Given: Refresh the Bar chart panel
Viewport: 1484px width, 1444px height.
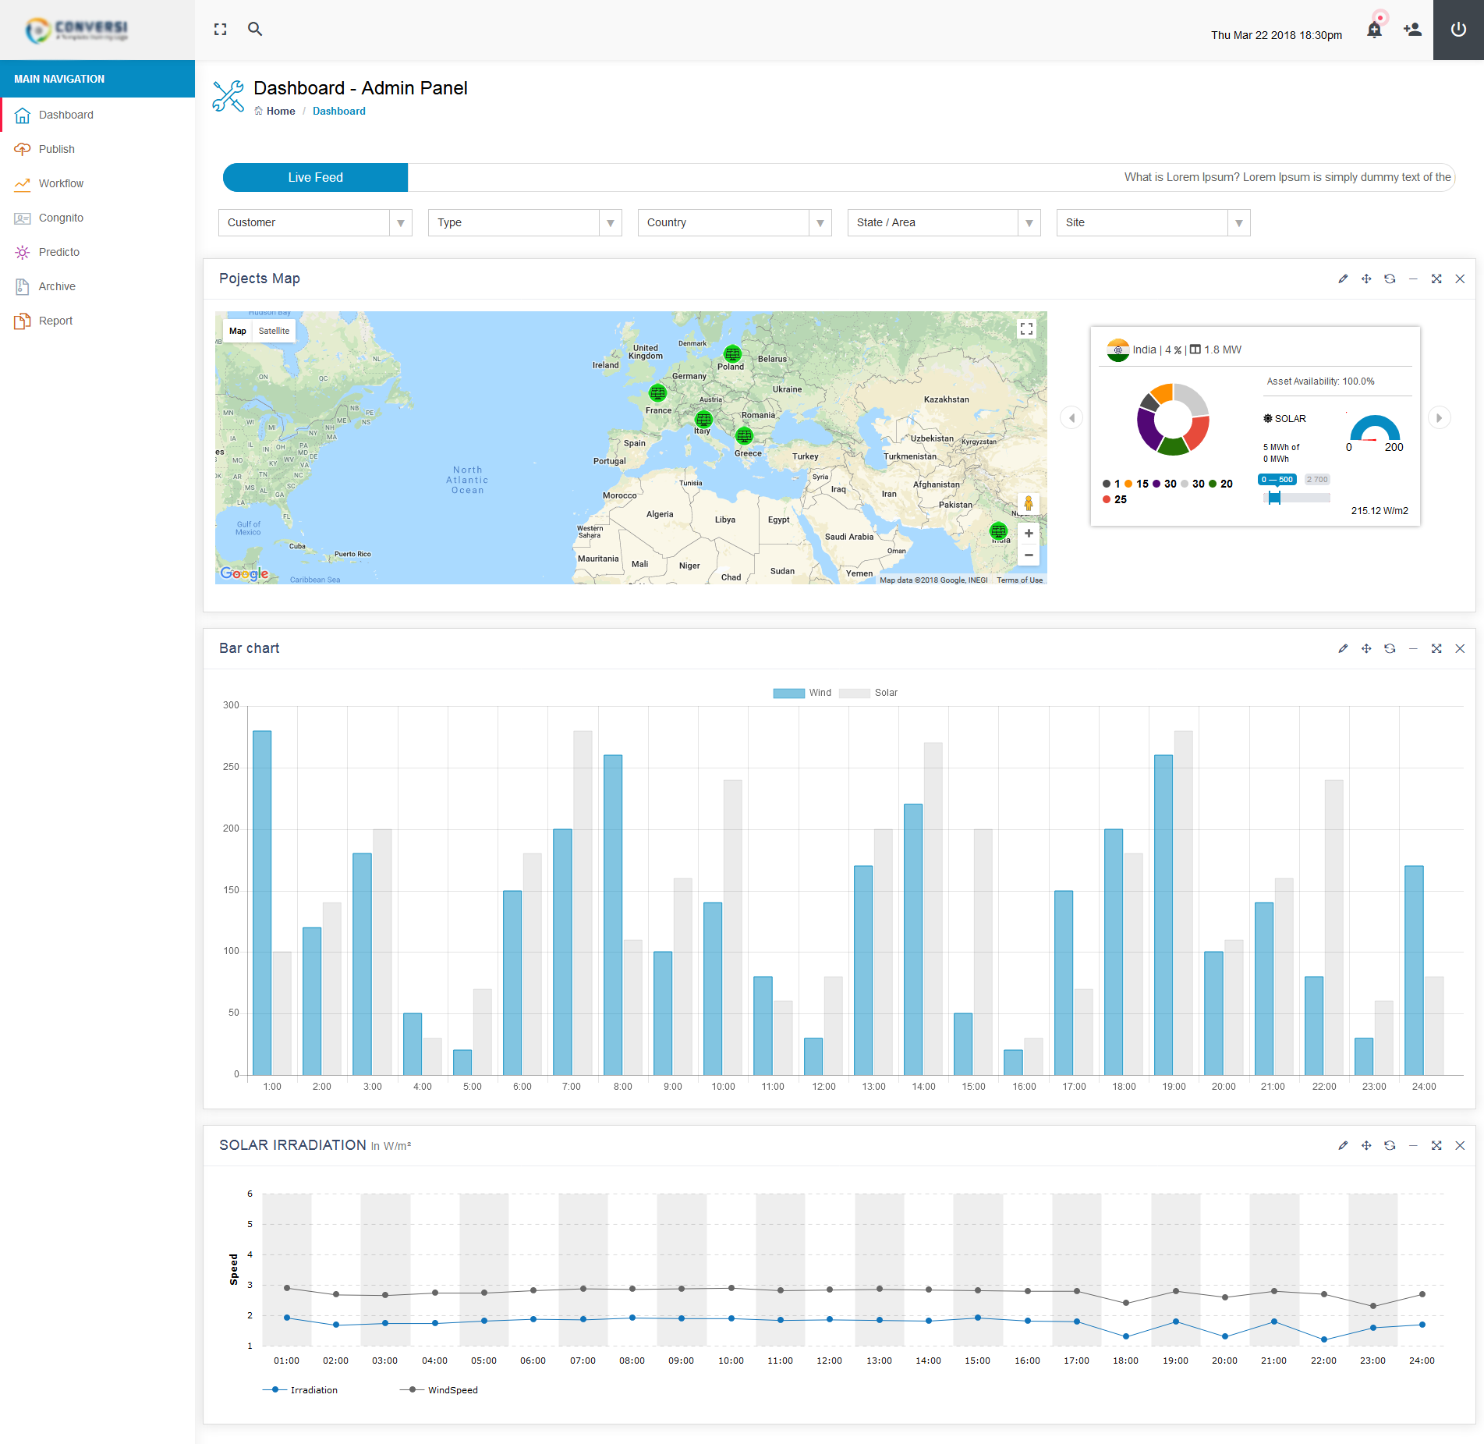Looking at the screenshot, I should (1390, 649).
